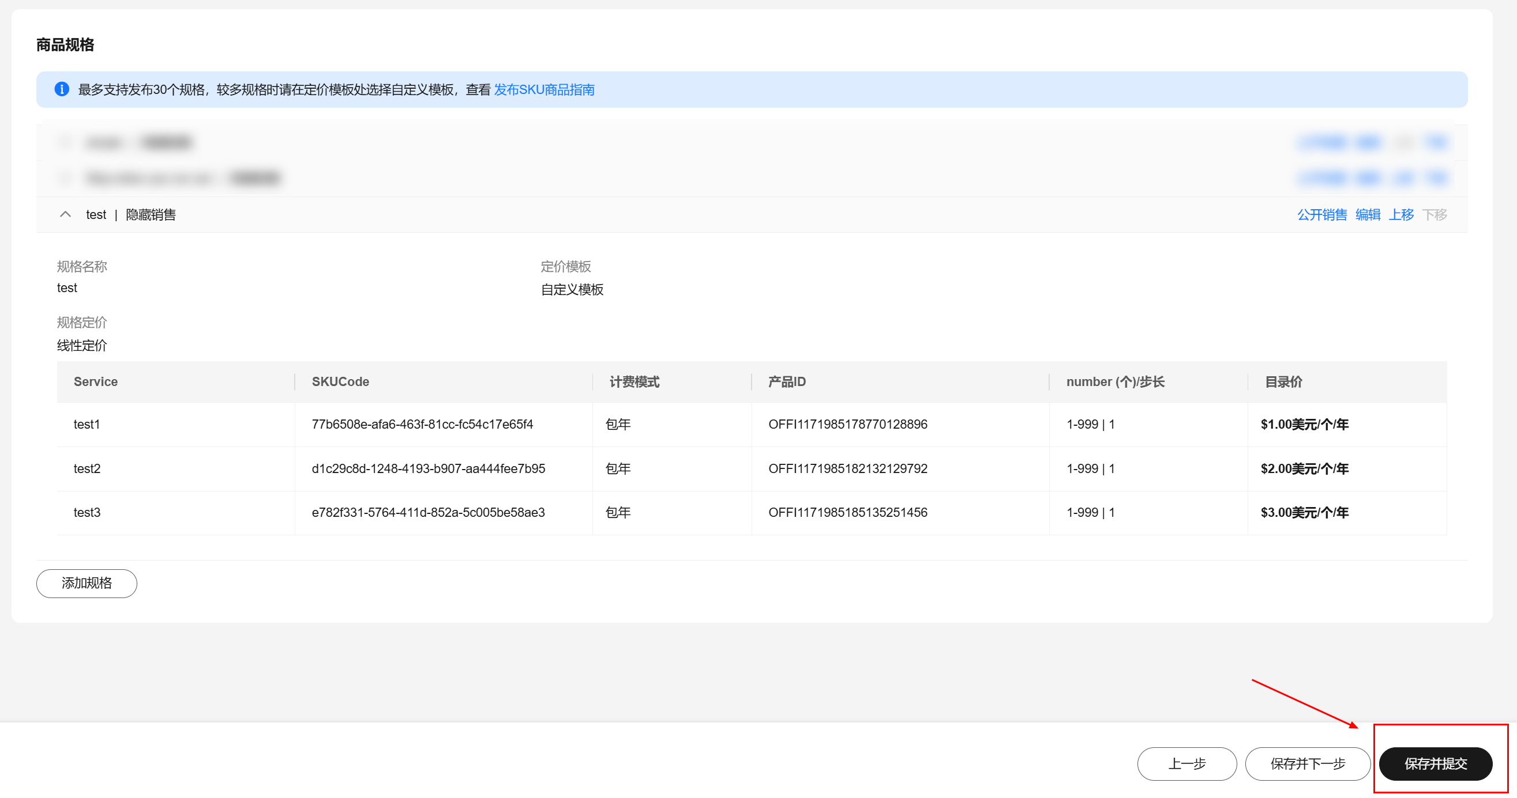Click the Service column header

95,381
